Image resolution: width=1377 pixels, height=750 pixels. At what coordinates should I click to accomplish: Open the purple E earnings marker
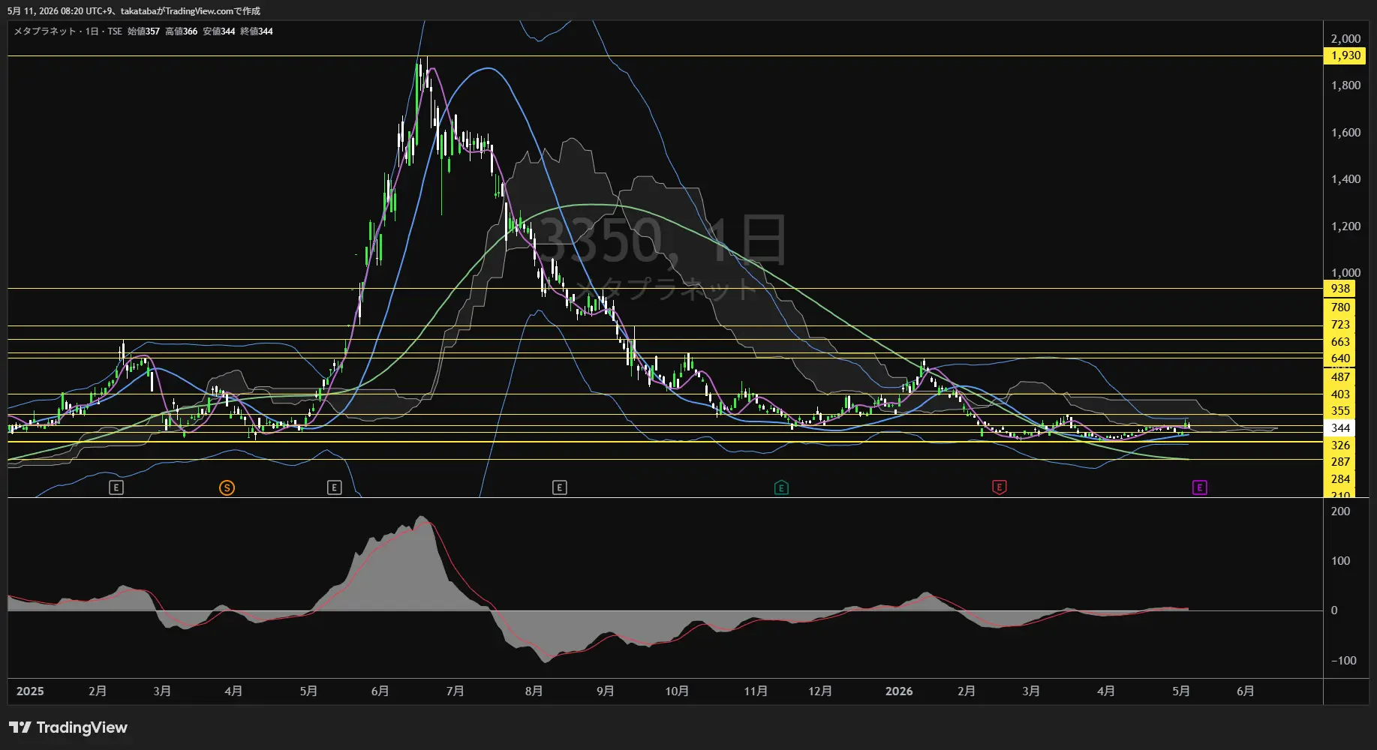pyautogui.click(x=1199, y=488)
